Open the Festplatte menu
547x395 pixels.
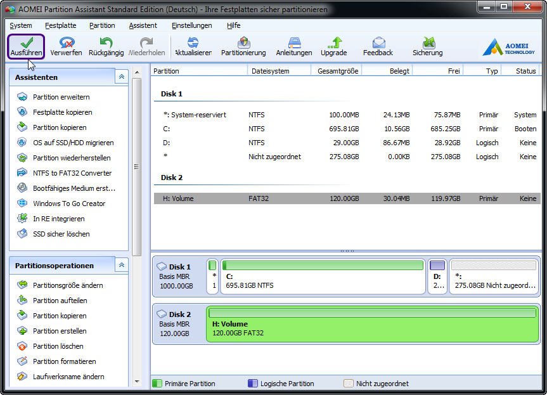pyautogui.click(x=61, y=25)
